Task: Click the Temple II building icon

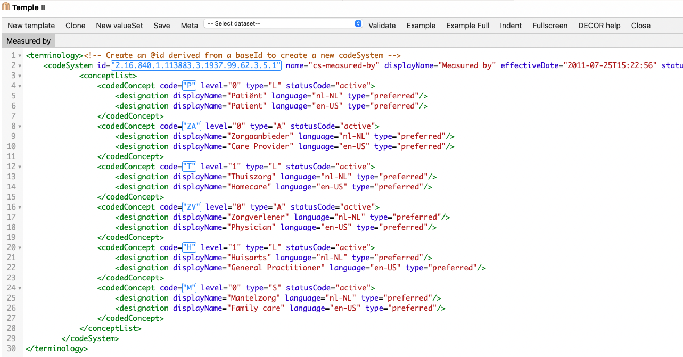Action: (x=6, y=7)
